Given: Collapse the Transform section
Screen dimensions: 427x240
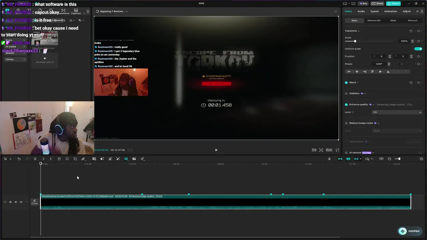Looking at the screenshot, I should tap(359, 31).
